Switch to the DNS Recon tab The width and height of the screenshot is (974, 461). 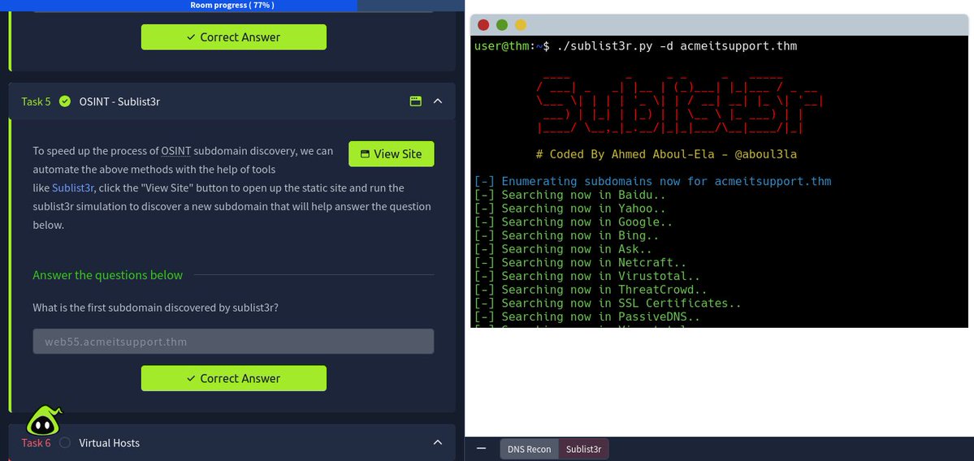tap(529, 449)
